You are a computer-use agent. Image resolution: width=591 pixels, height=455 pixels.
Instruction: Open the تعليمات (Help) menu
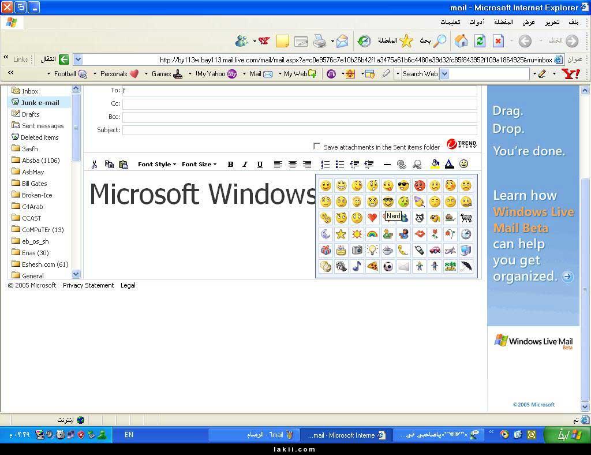450,23
